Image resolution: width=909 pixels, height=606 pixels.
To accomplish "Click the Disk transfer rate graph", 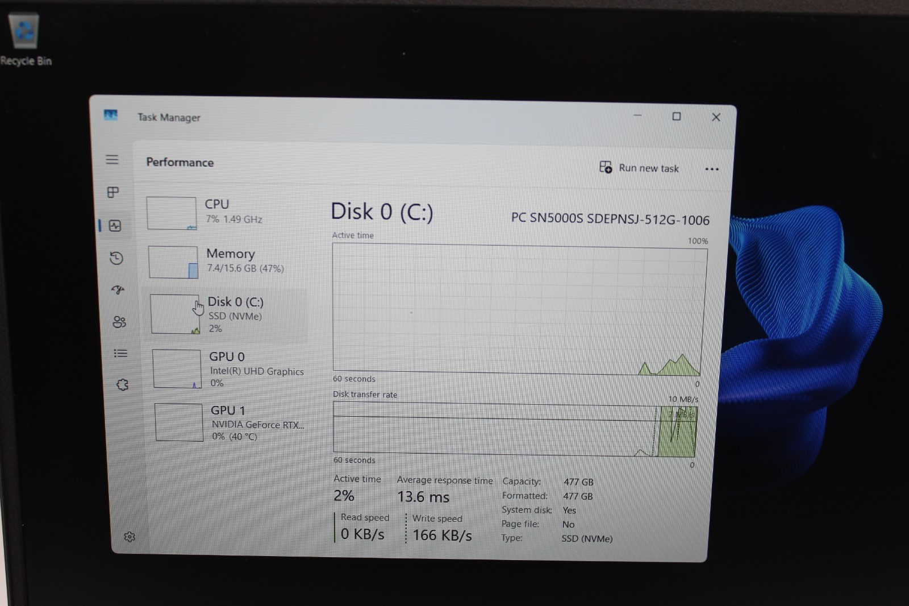I will click(x=515, y=430).
